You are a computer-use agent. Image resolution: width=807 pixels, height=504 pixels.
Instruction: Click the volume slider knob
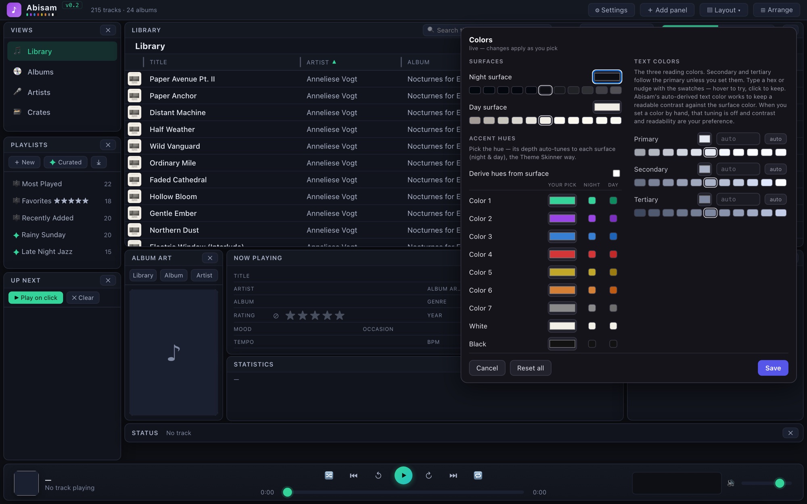click(x=780, y=483)
